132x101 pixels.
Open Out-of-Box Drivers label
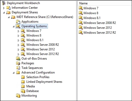pyautogui.click(x=34, y=59)
